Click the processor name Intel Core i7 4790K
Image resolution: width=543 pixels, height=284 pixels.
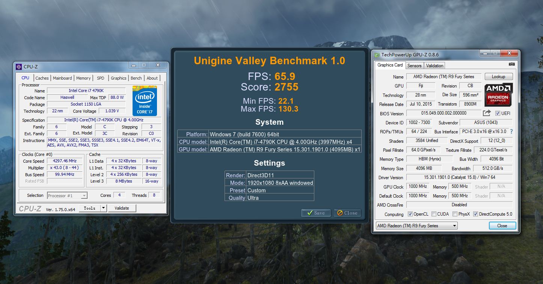86,91
